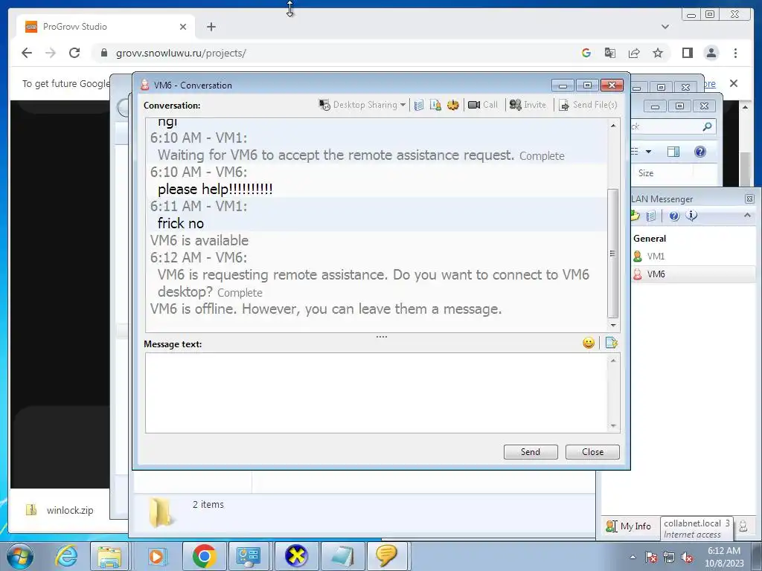Viewport: 762px width, 571px height.
Task: Click the conversation scrollbar up arrow
Action: 613,126
